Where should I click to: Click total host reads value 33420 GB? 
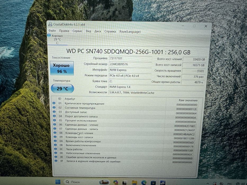(x=194, y=59)
